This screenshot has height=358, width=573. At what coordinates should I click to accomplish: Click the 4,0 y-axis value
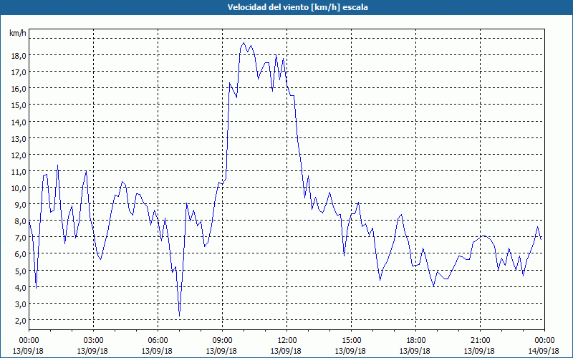coord(21,288)
